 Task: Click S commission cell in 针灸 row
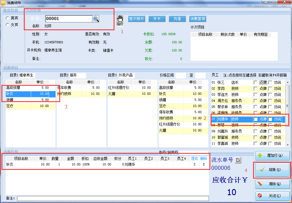pyautogui.click(x=195, y=164)
